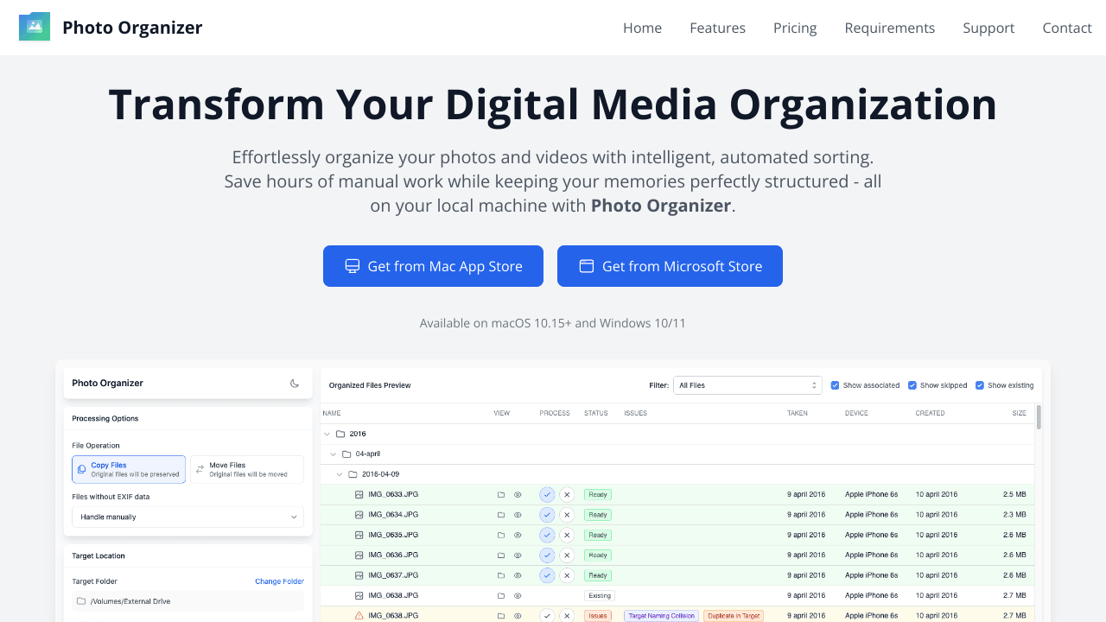Click the Photo Organizer brand name in header
The image size is (1106, 622).
[x=132, y=28]
